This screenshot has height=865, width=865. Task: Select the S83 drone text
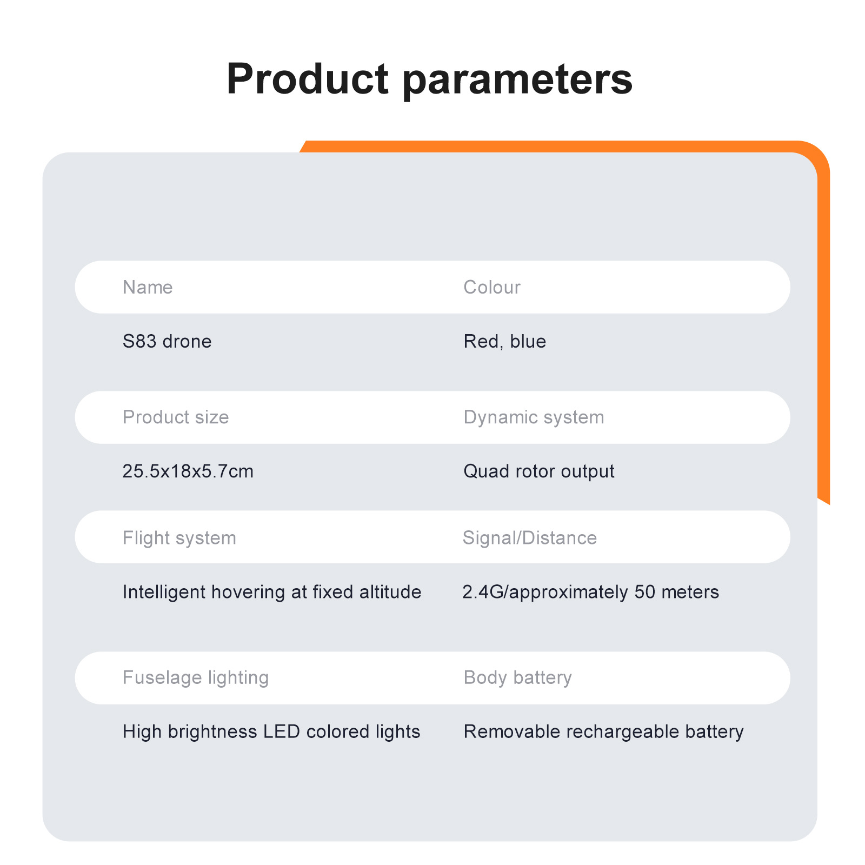(x=167, y=341)
